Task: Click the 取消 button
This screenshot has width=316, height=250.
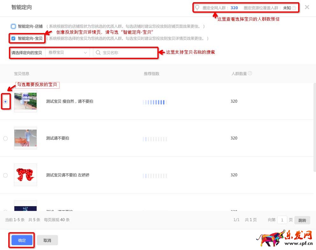Action: click(47, 240)
